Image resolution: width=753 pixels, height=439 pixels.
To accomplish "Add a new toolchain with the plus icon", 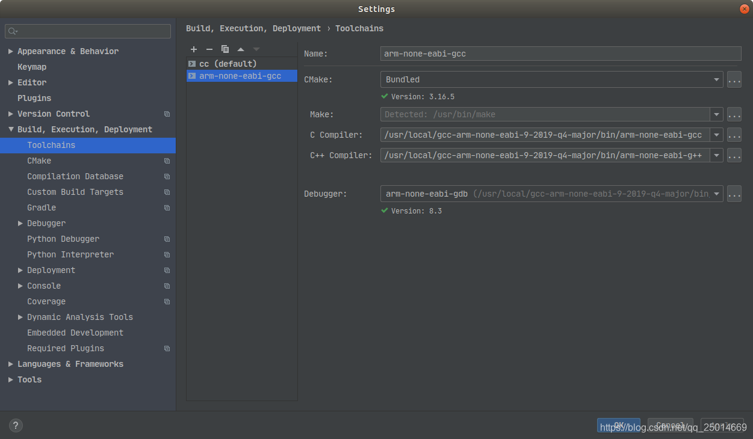I will (194, 49).
